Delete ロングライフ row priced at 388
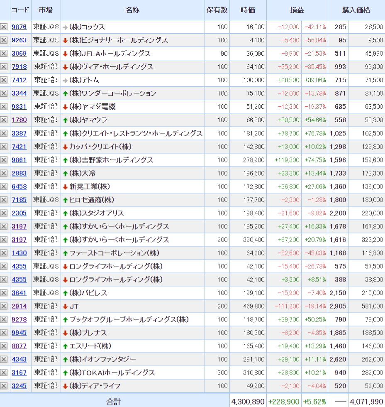The width and height of the screenshot is (385, 407). (x=4, y=280)
